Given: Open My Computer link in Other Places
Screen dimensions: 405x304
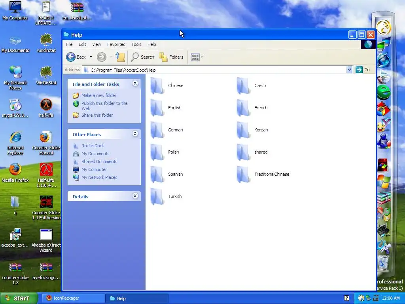Looking at the screenshot, I should pos(94,169).
